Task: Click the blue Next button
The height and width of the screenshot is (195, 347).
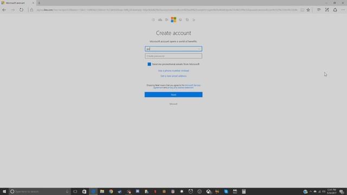Action: 173,95
